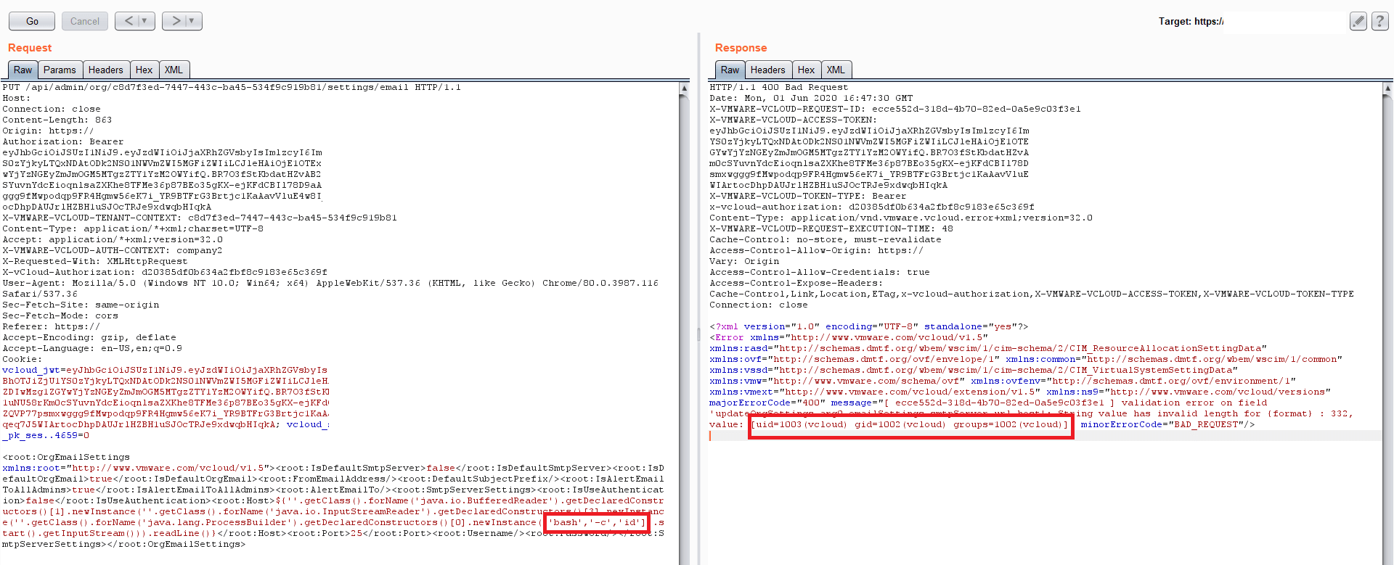1394x565 pixels.
Task: Click the User-Agent Mozilla/5.0 line
Action: pos(330,283)
